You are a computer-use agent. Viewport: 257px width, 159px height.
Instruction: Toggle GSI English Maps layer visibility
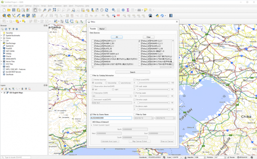tap(4, 93)
